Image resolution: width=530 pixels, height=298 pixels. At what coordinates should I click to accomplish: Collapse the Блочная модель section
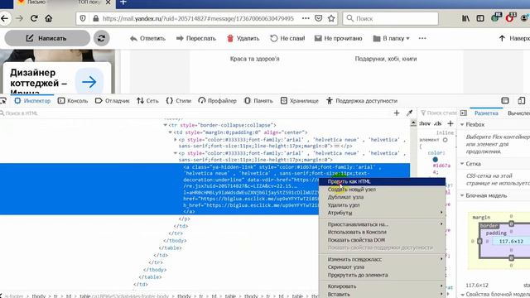click(462, 195)
